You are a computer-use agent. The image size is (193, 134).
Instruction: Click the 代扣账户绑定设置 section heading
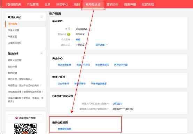(x=62, y=96)
